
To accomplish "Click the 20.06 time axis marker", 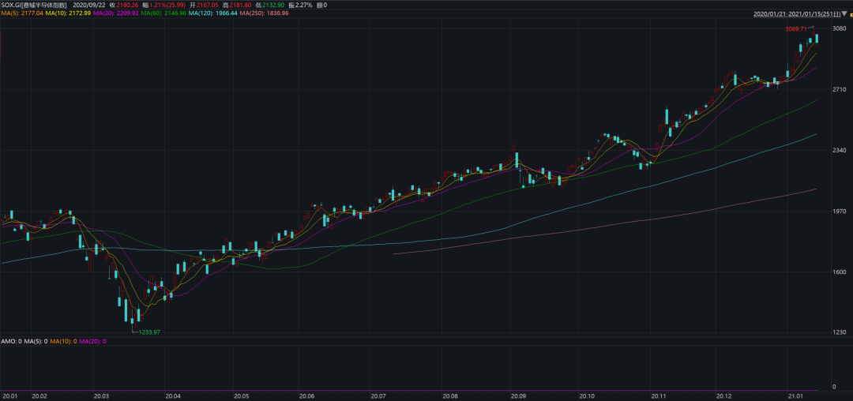I will [x=308, y=396].
